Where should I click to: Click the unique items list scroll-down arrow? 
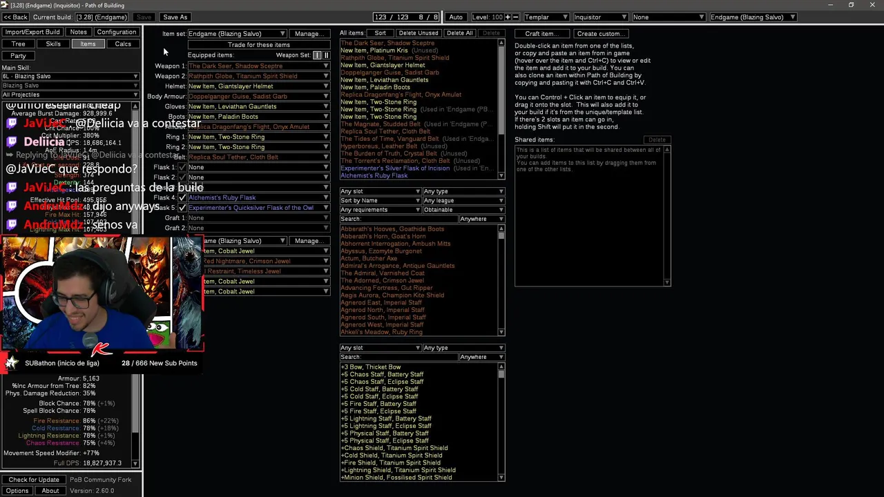tap(501, 332)
